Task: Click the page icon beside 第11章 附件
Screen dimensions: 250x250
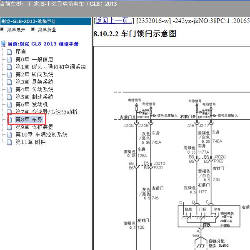Action: (x=10, y=142)
